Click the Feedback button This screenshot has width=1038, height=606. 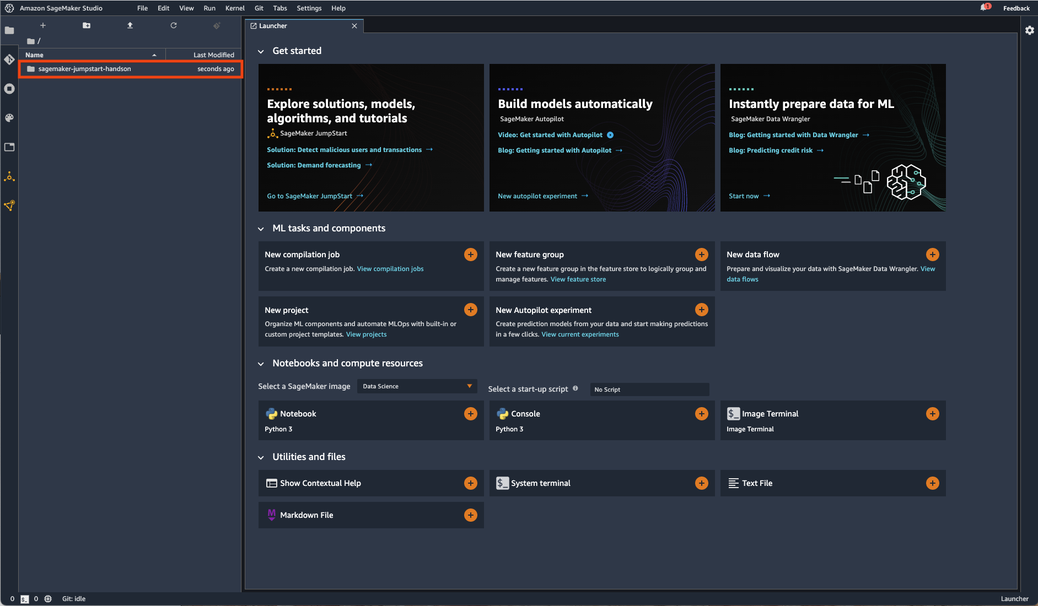1016,8
